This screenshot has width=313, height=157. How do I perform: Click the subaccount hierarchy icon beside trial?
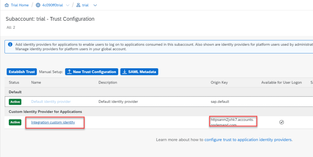coord(78,5)
